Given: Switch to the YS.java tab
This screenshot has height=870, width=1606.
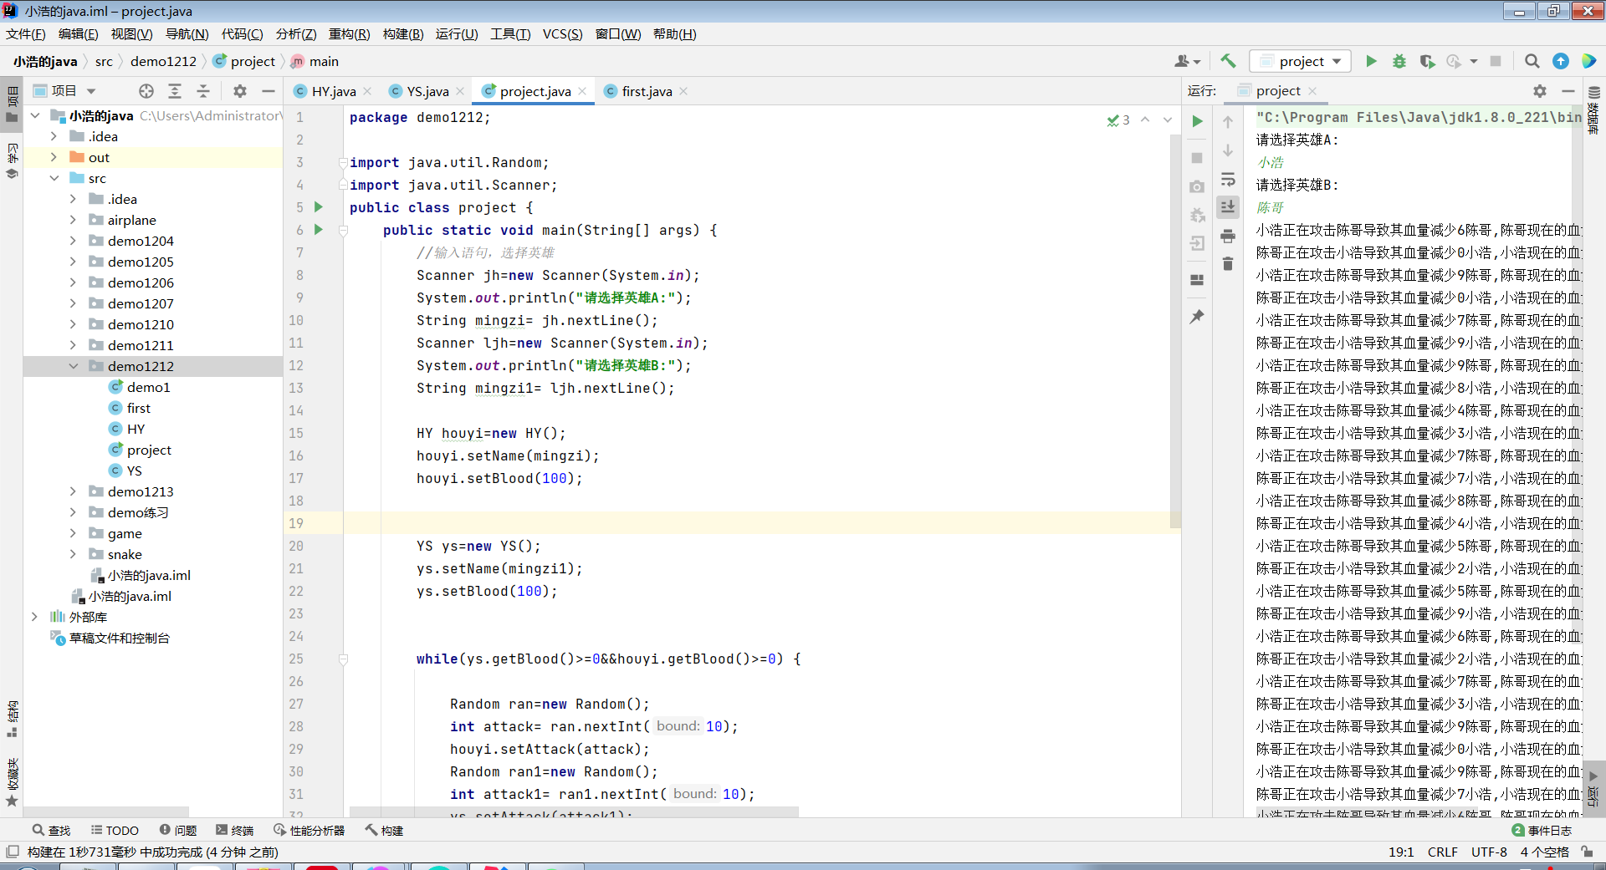Looking at the screenshot, I should coord(427,91).
